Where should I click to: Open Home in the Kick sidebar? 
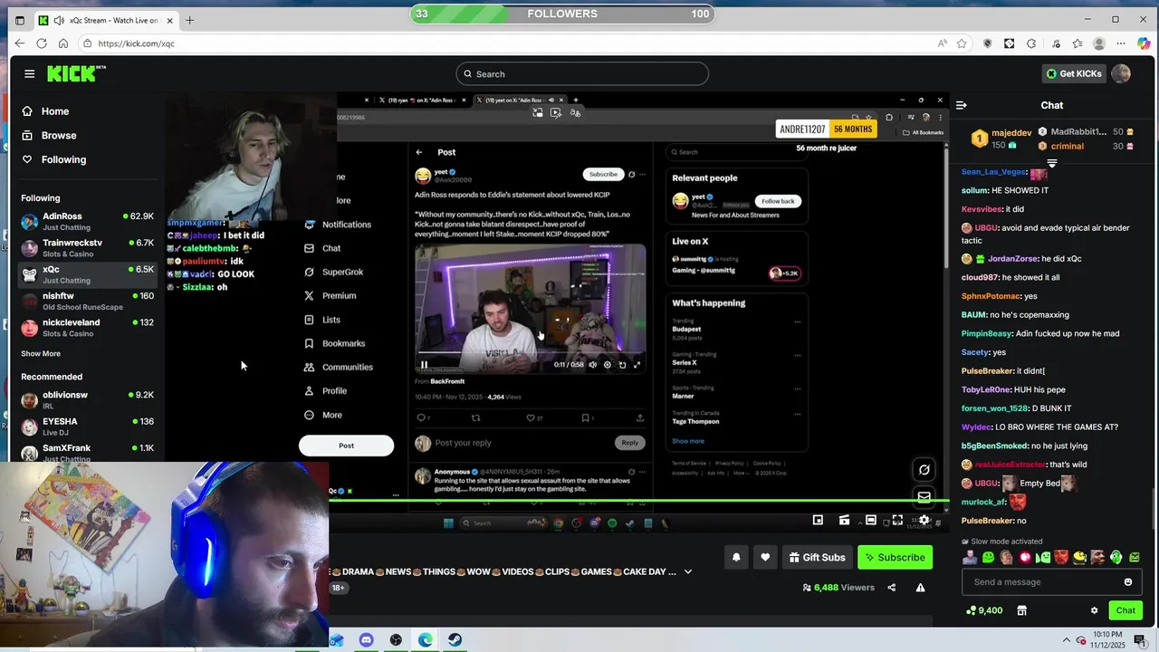(x=45, y=111)
